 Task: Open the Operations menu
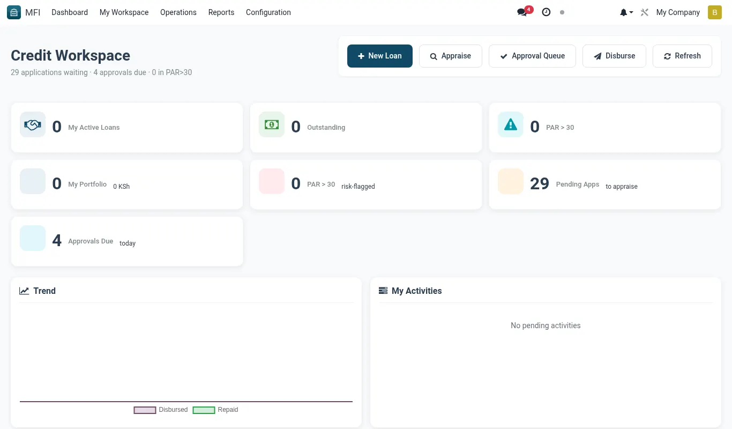[x=178, y=12]
